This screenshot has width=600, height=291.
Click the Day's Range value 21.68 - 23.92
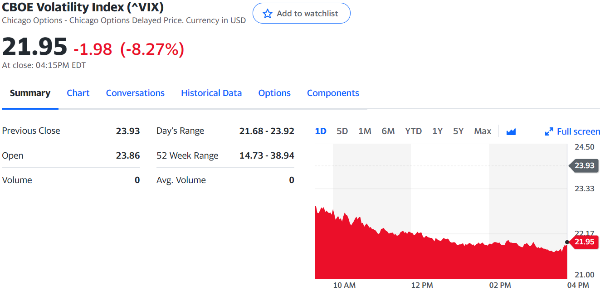267,131
